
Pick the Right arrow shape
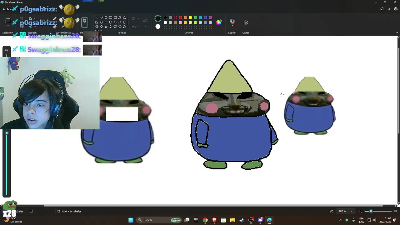click(x=115, y=22)
